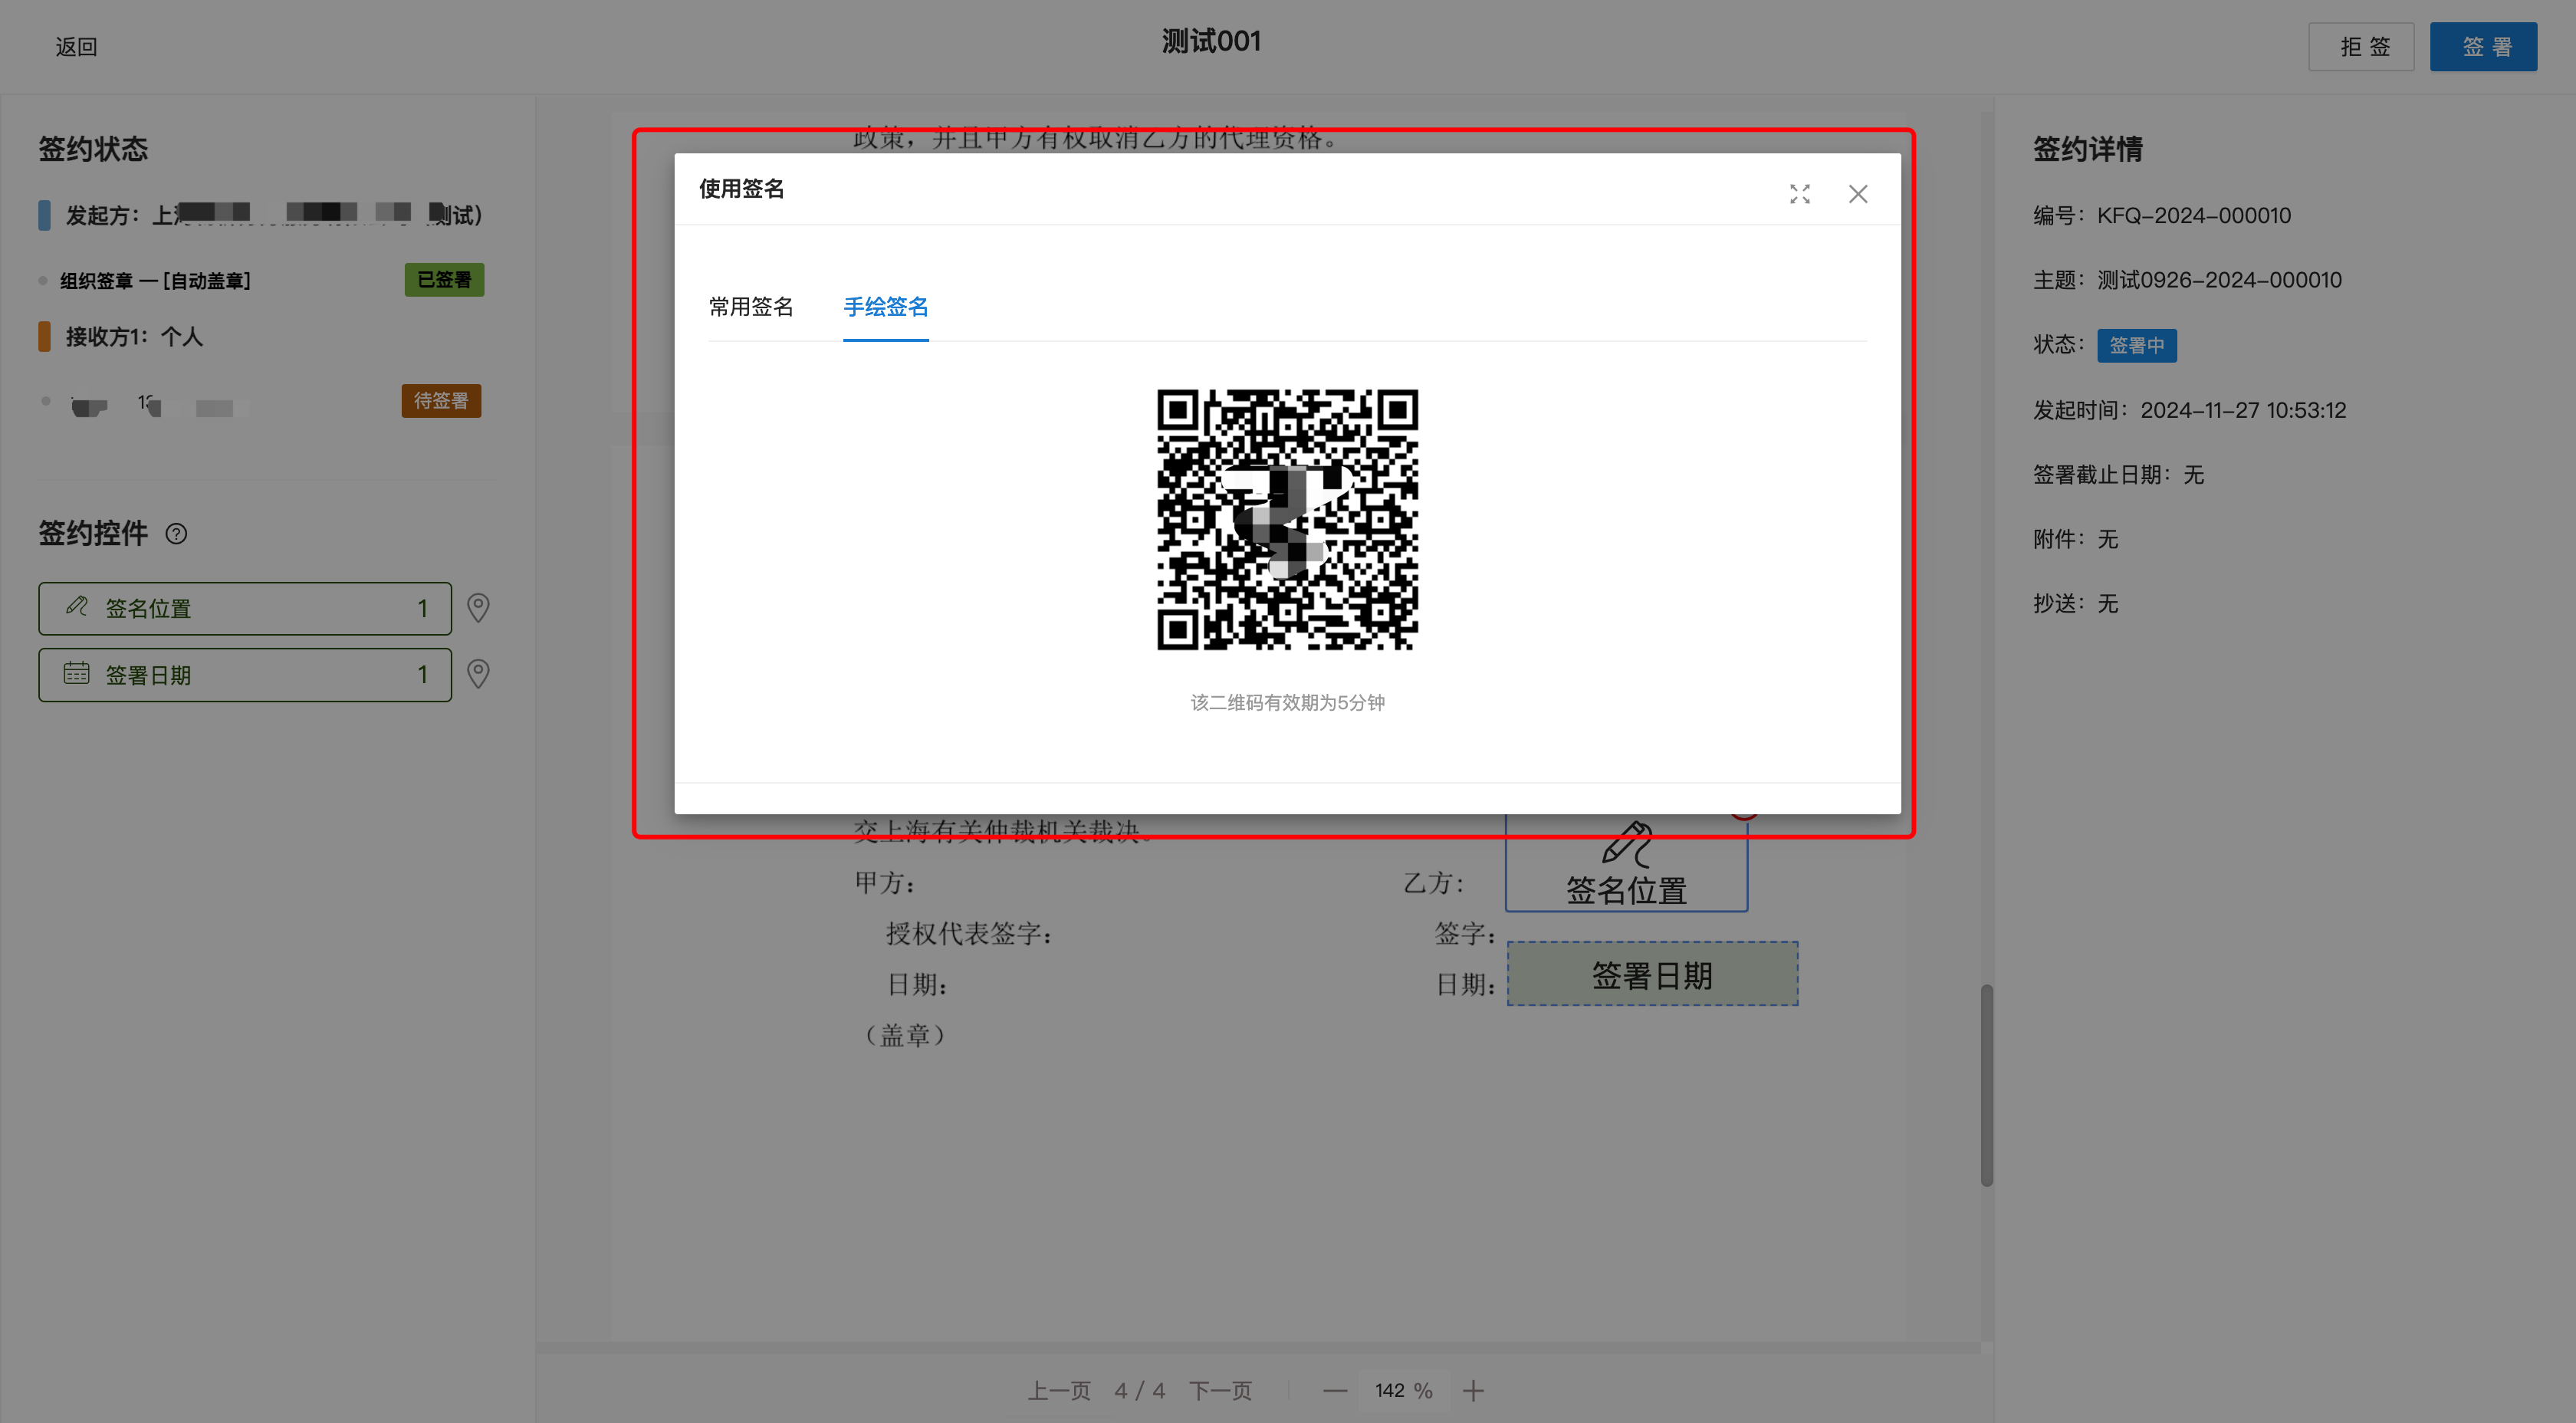Click the document vertical scrollbar thumb

click(1986, 1085)
